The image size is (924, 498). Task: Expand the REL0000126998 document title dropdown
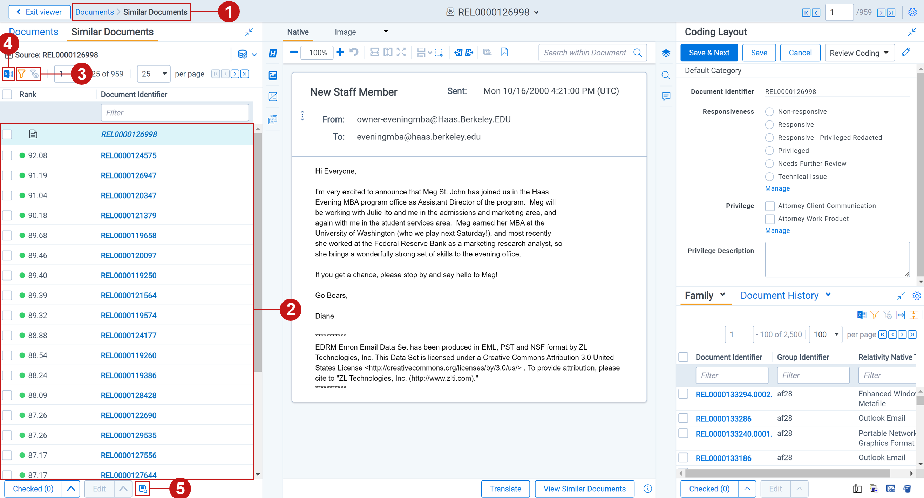coord(536,13)
